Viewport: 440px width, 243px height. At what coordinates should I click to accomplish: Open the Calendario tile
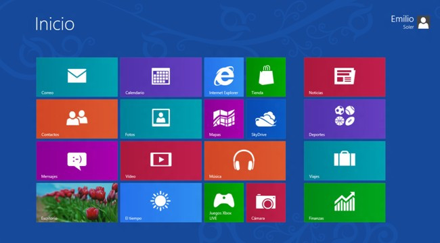point(161,77)
